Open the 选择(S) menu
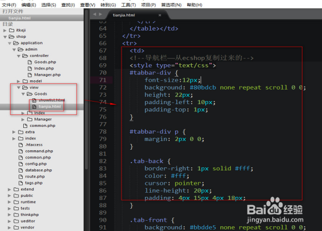The height and width of the screenshot is (231, 322). pos(49,5)
